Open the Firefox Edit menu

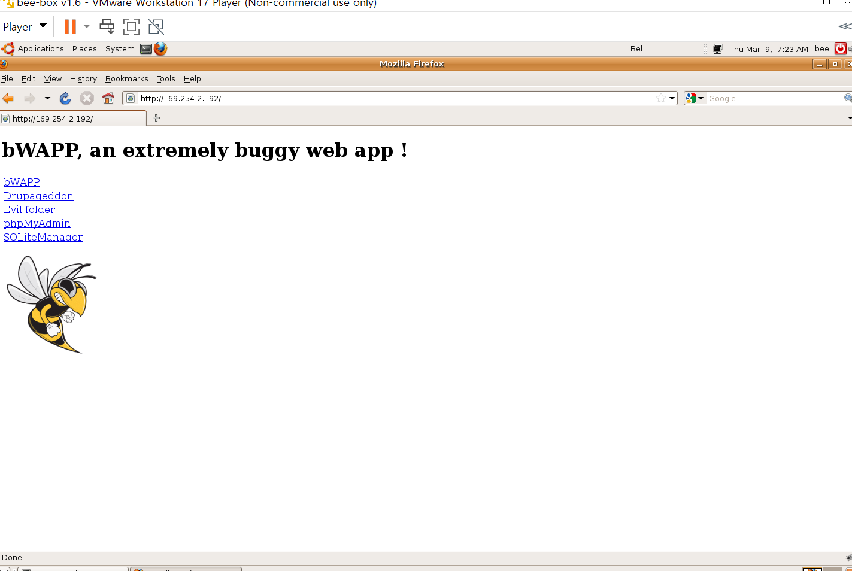coord(28,78)
